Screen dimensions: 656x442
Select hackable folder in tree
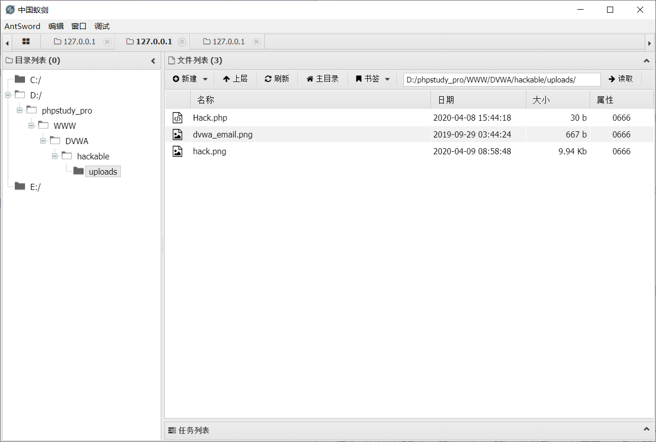coord(93,156)
